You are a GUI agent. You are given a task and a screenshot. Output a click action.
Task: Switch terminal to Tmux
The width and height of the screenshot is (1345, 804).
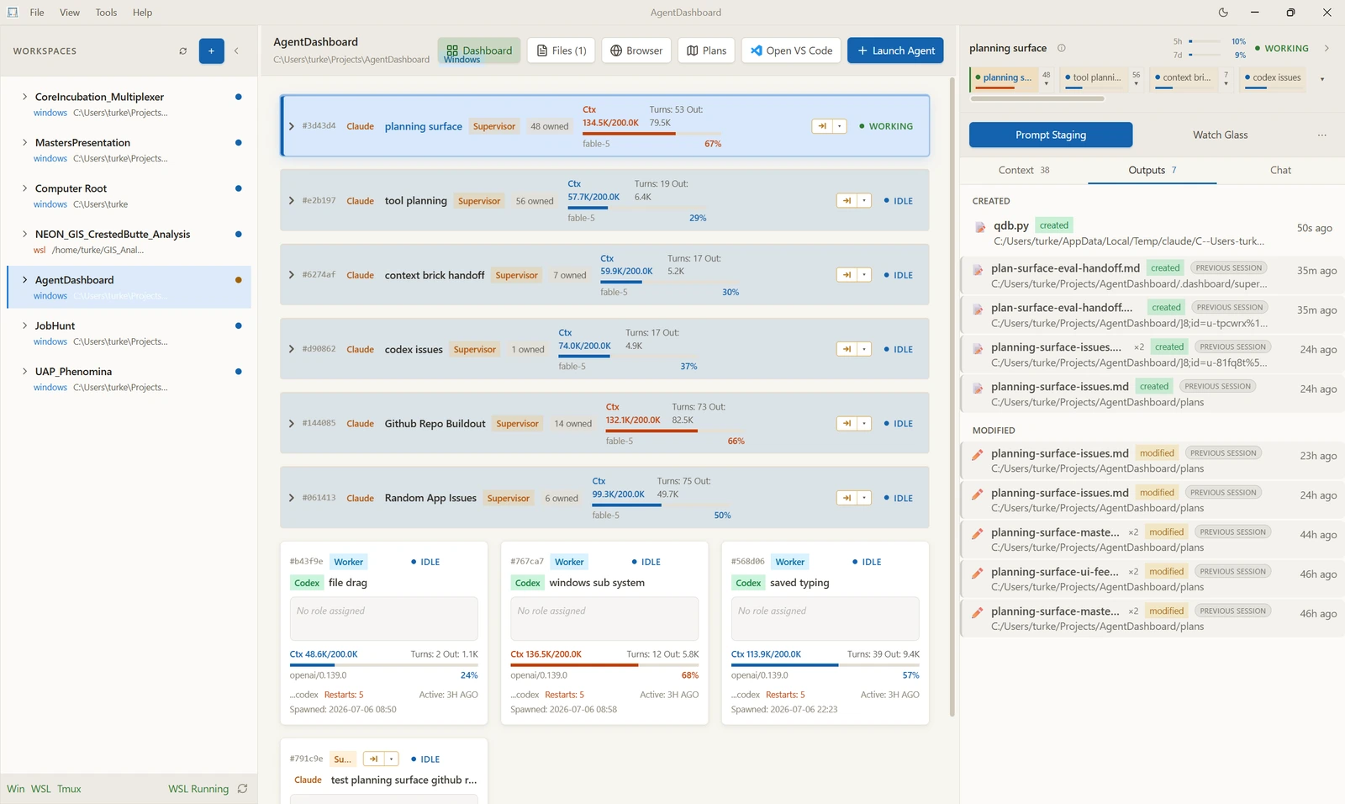pyautogui.click(x=69, y=789)
